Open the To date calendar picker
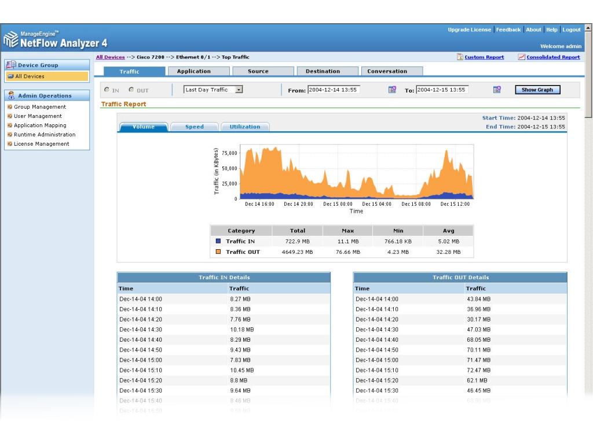 [497, 90]
